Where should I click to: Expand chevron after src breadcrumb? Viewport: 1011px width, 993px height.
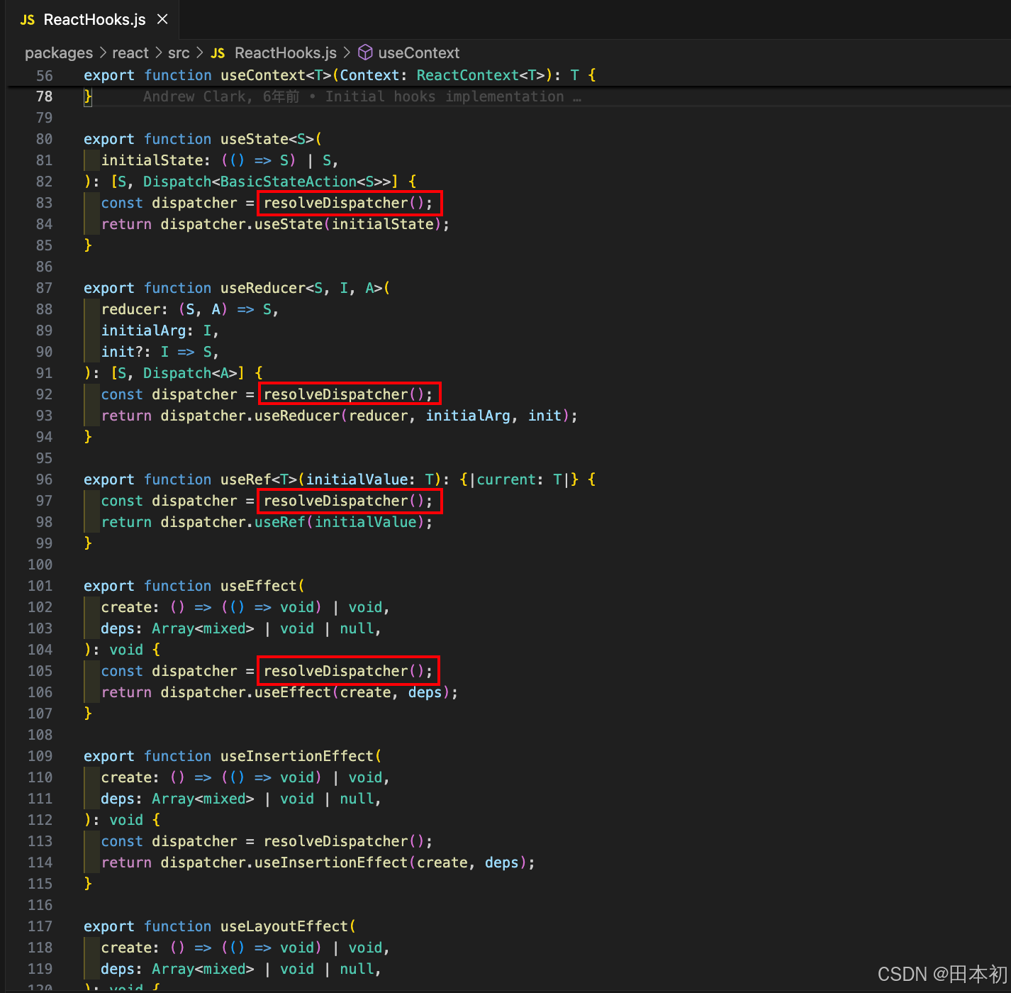pos(200,53)
